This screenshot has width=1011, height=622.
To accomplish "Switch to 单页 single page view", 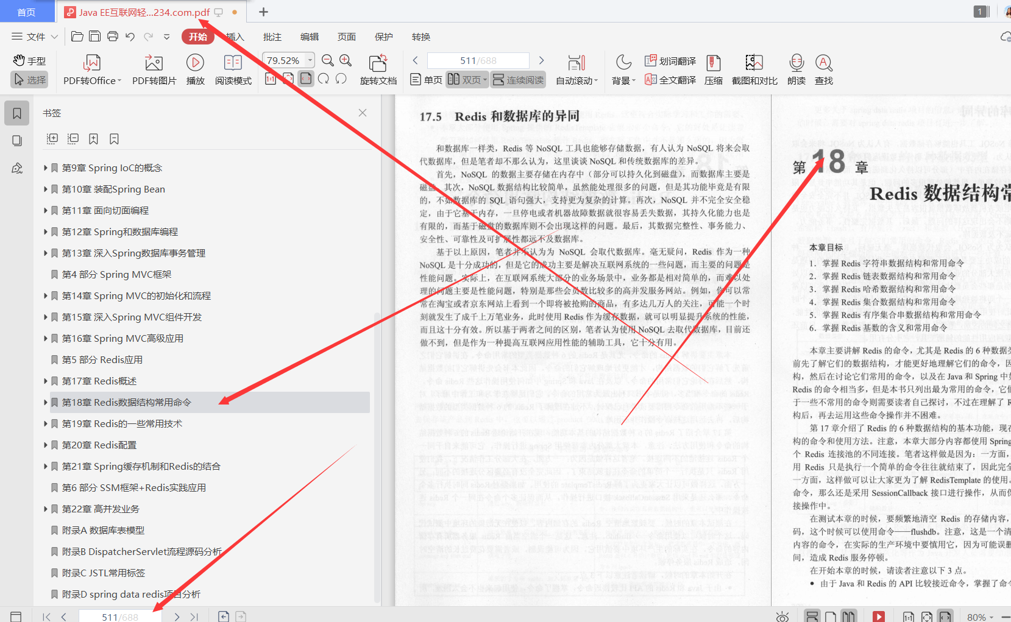I will point(426,80).
